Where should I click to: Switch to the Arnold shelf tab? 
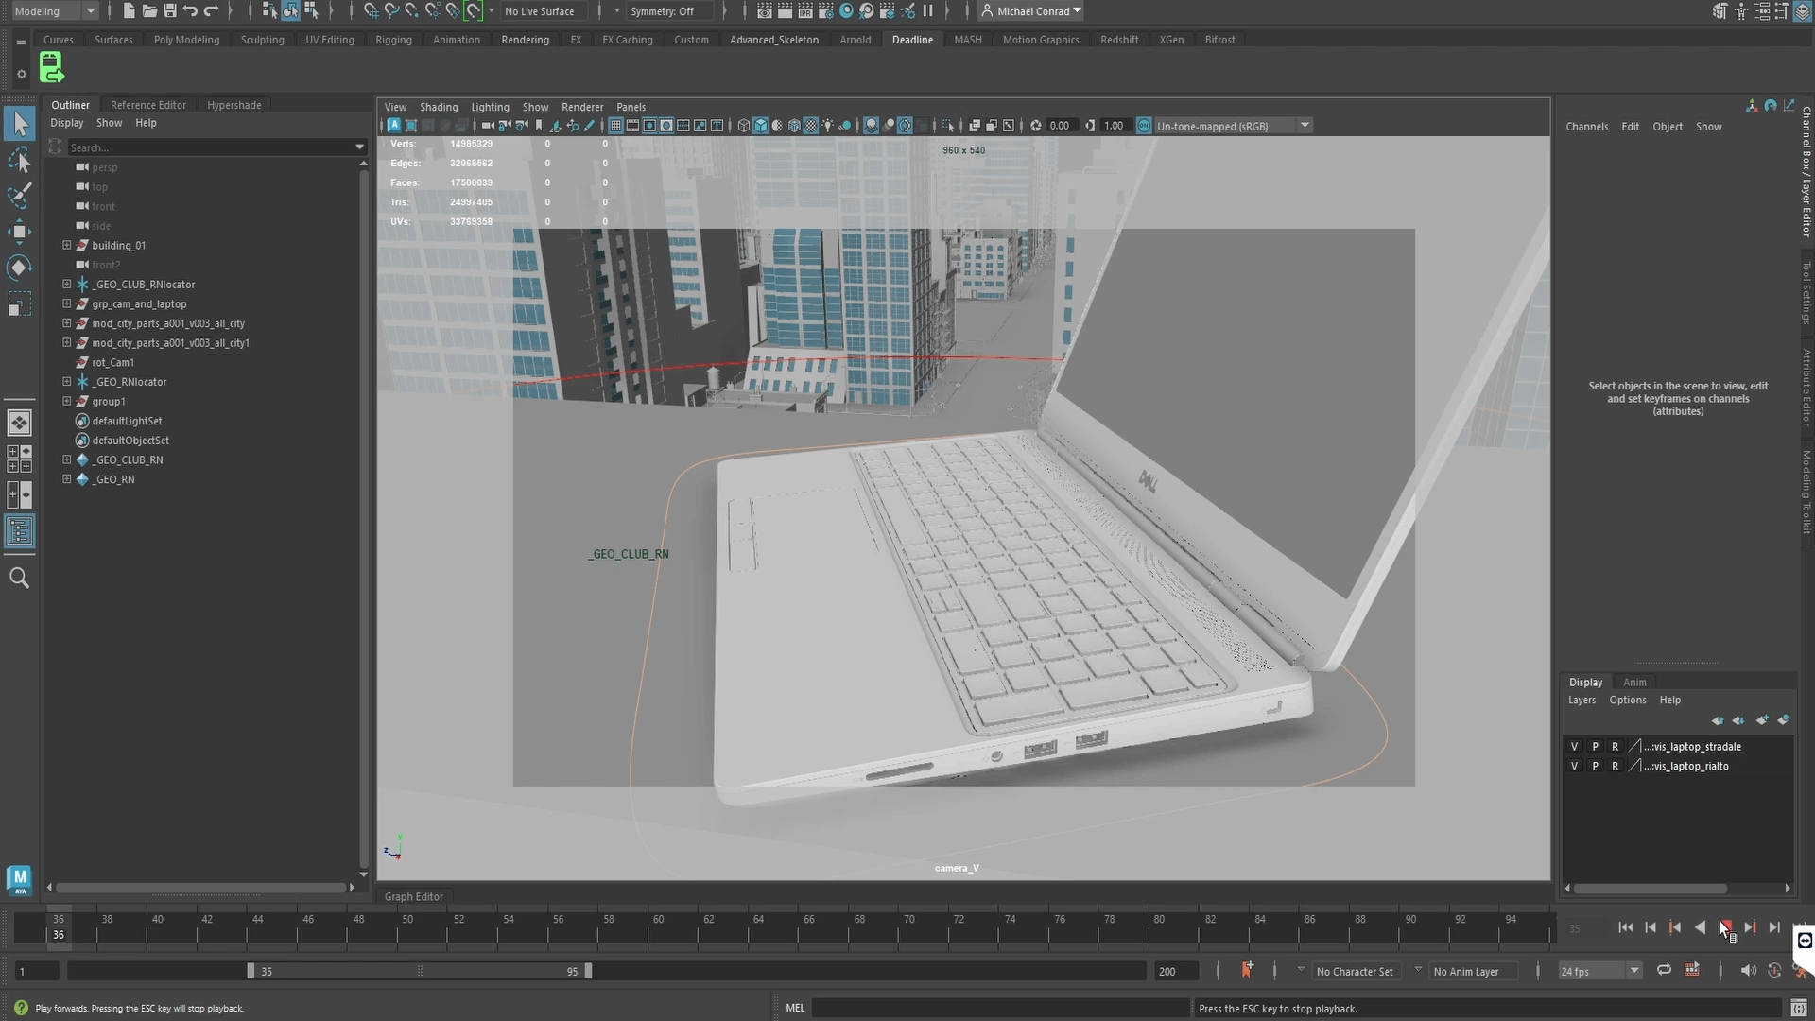click(x=855, y=40)
